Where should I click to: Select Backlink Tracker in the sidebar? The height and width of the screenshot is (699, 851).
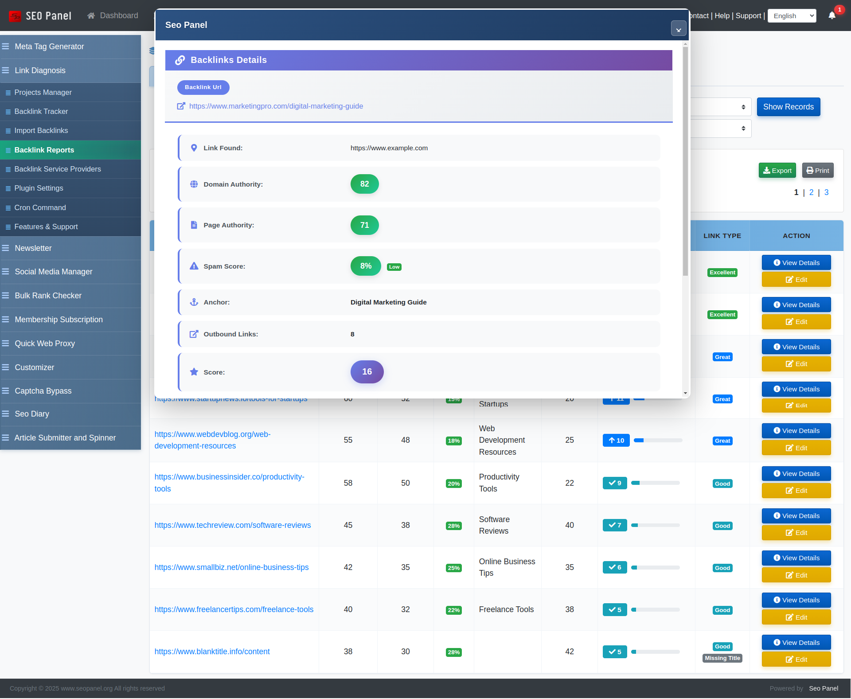(41, 111)
